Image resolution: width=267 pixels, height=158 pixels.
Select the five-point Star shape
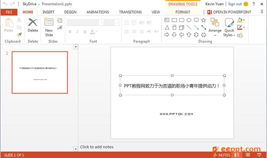[x=204, y=20]
